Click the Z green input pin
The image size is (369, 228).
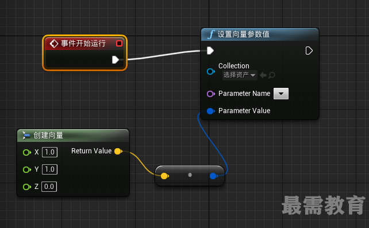(27, 187)
